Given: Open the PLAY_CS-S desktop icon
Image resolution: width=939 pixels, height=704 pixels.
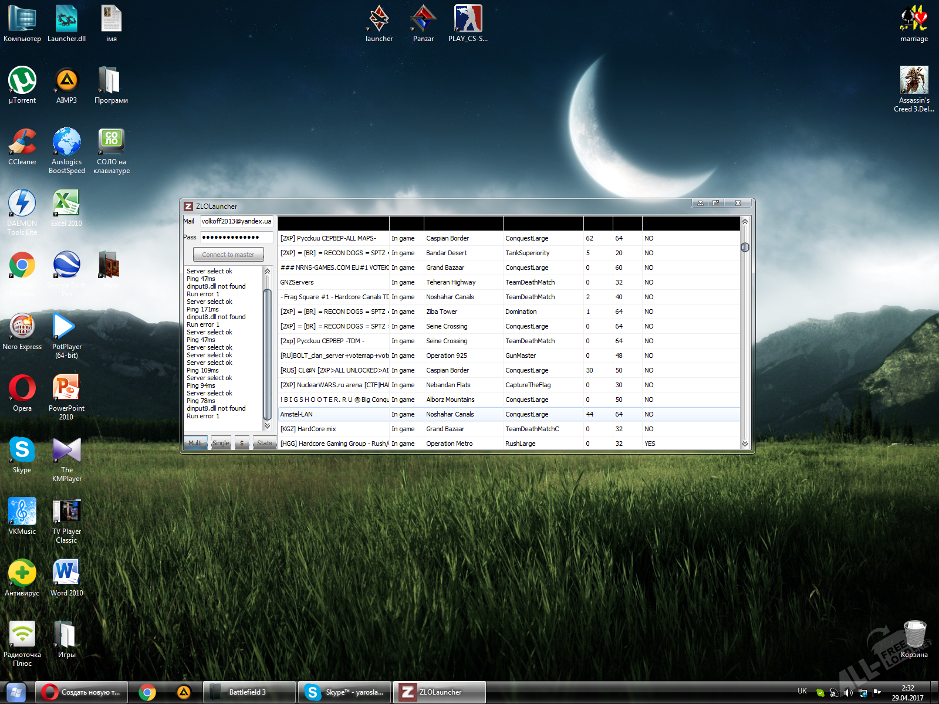Looking at the screenshot, I should pos(468,19).
